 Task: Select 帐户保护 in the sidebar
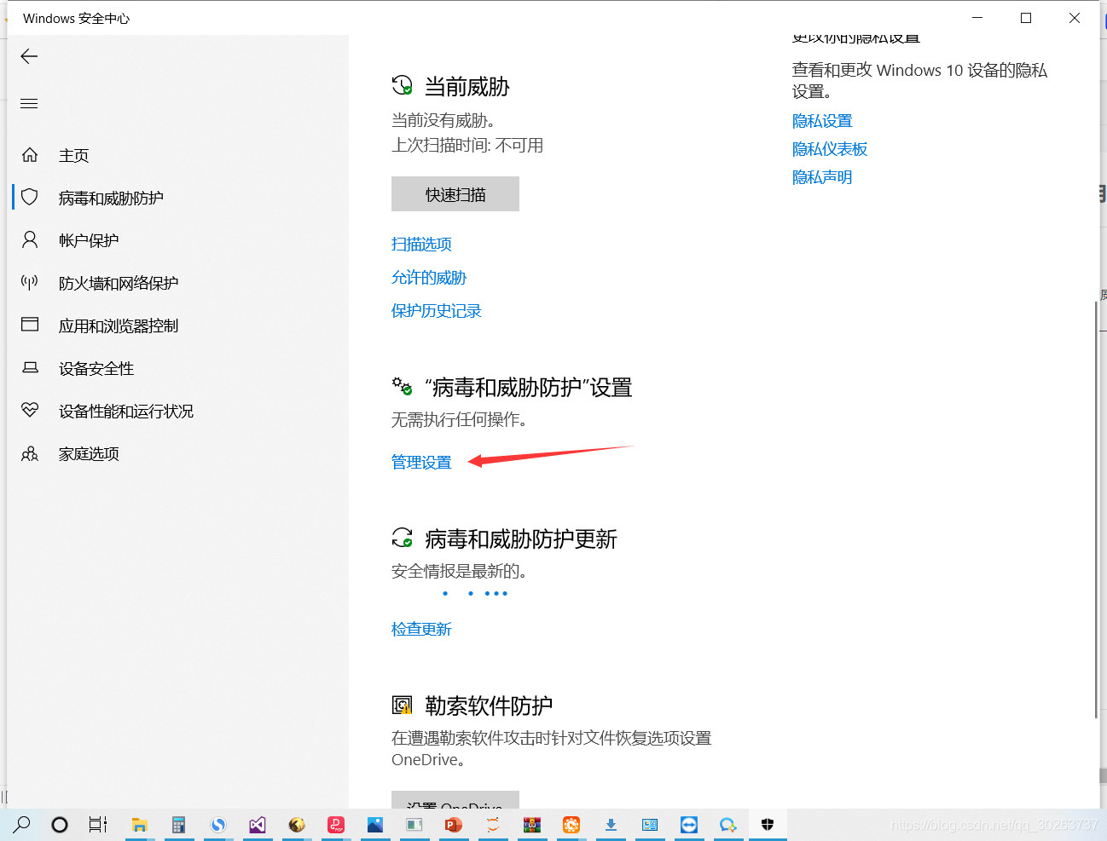point(89,241)
